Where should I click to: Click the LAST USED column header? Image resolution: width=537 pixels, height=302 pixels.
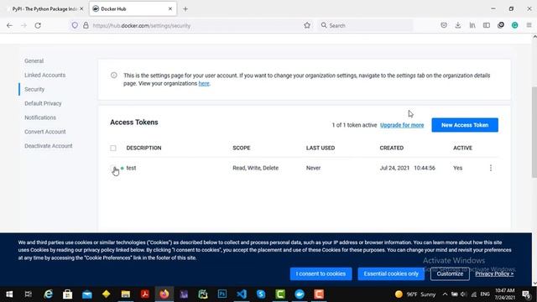click(321, 148)
